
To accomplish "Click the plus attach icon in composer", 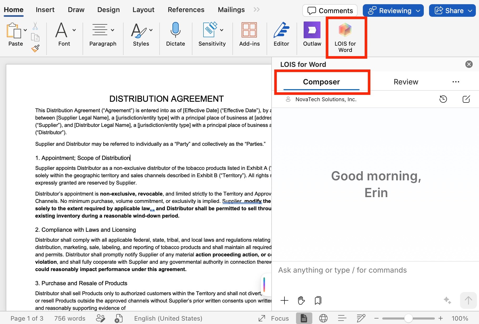I will (x=284, y=300).
